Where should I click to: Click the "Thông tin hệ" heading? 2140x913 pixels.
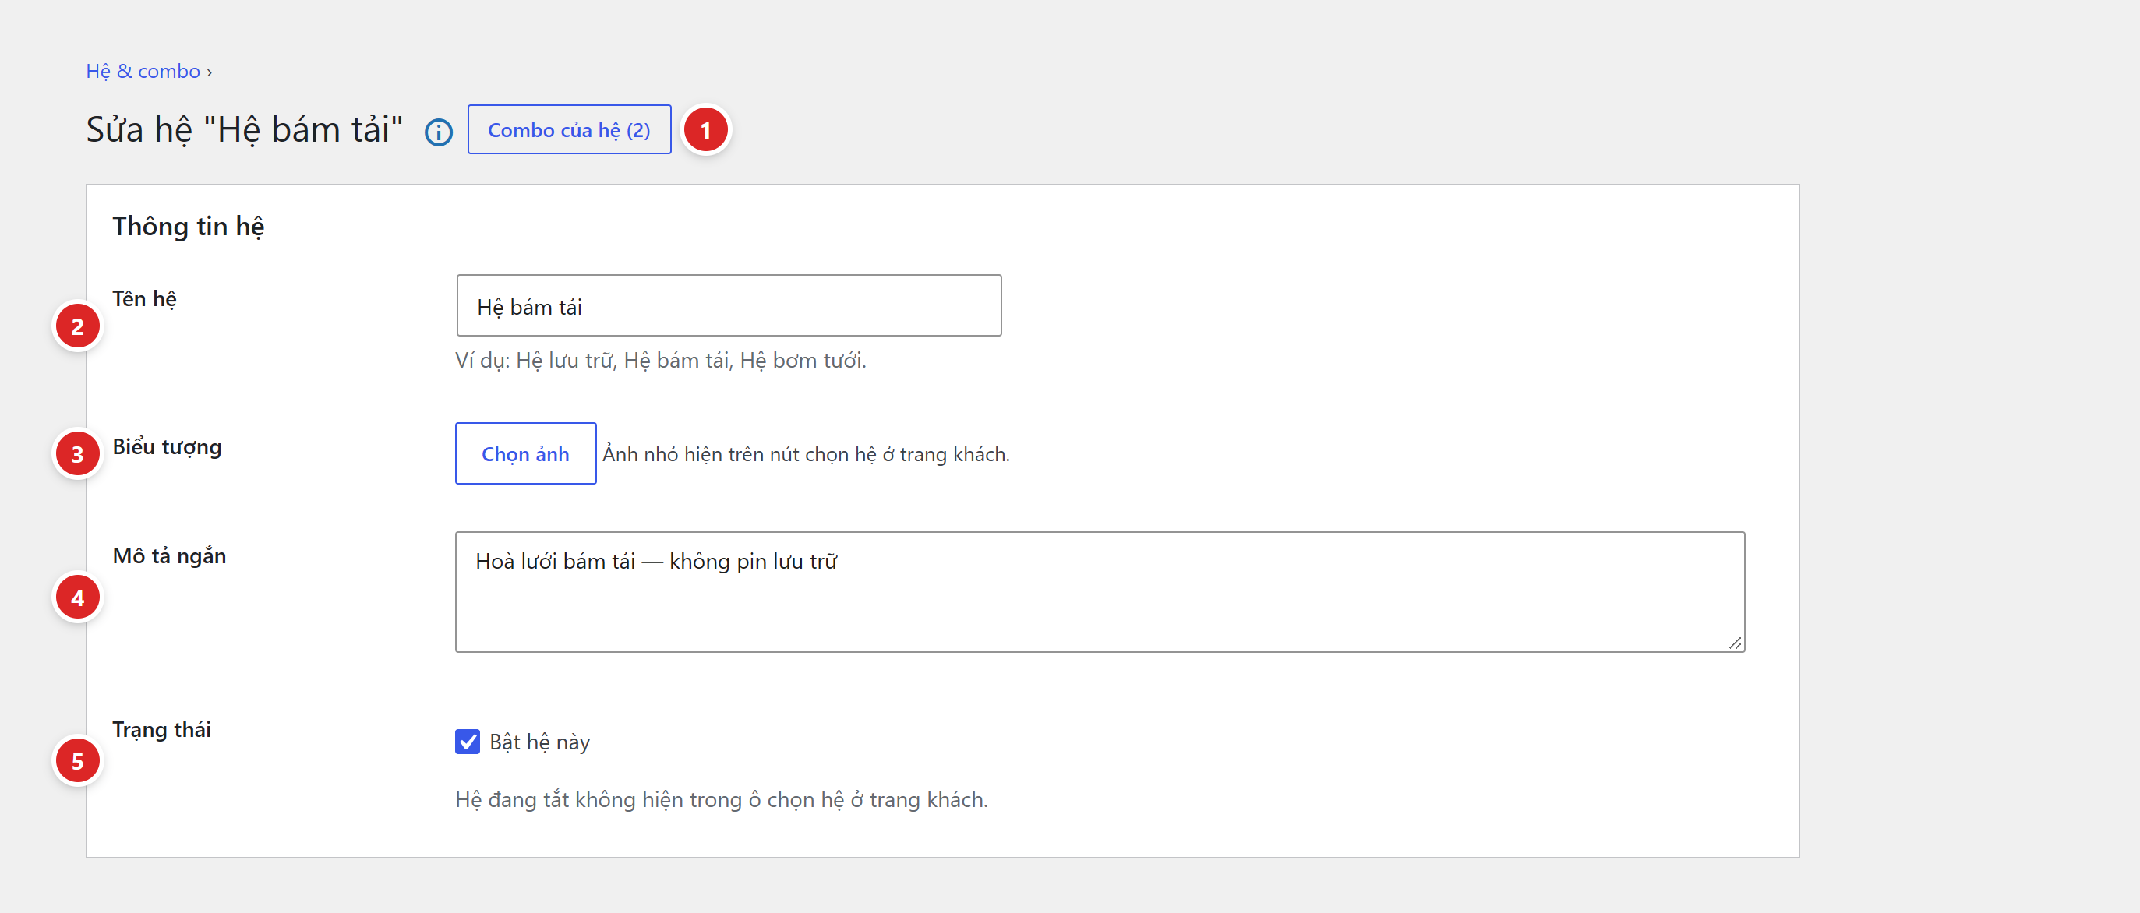pyautogui.click(x=189, y=227)
